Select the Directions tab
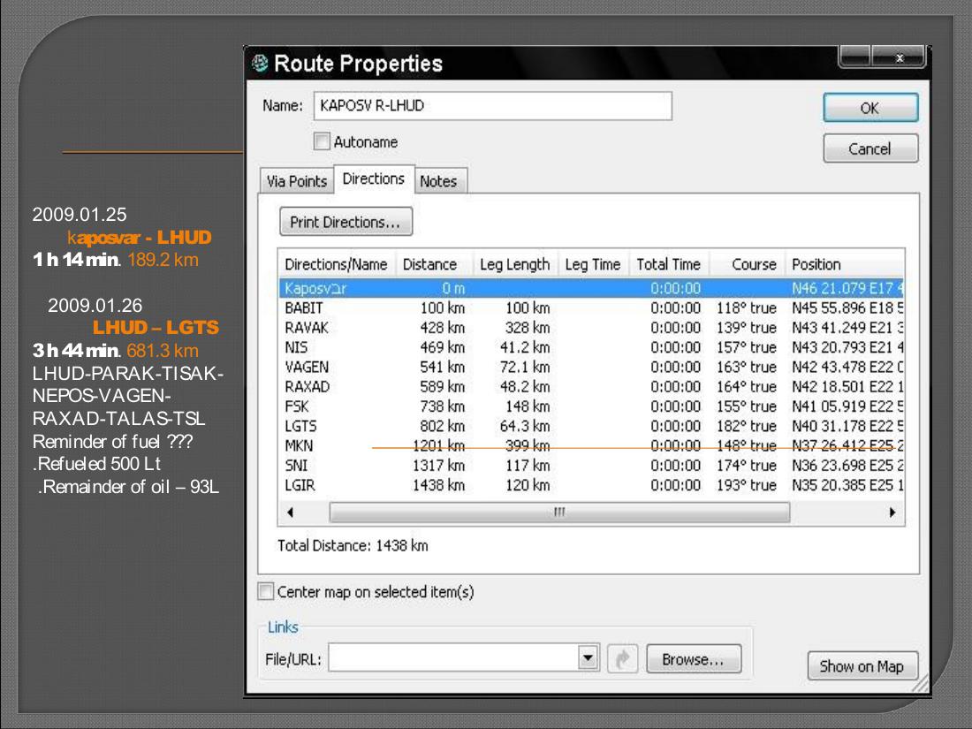Screen dimensions: 972x729 374,179
